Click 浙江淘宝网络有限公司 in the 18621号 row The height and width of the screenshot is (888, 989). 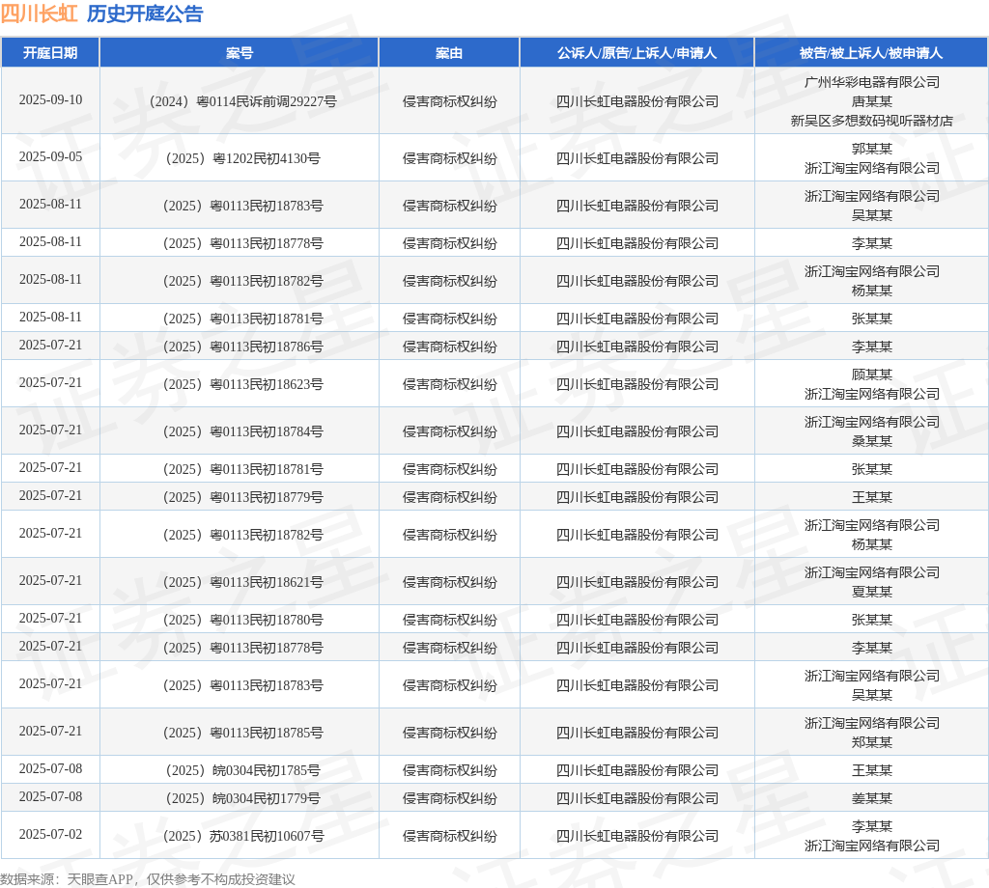click(x=872, y=572)
